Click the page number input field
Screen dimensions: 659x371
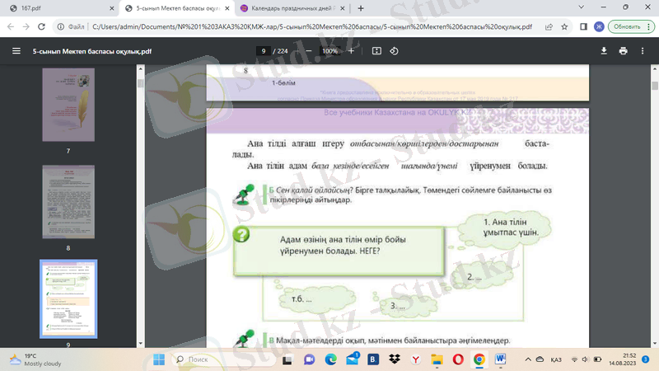click(264, 50)
